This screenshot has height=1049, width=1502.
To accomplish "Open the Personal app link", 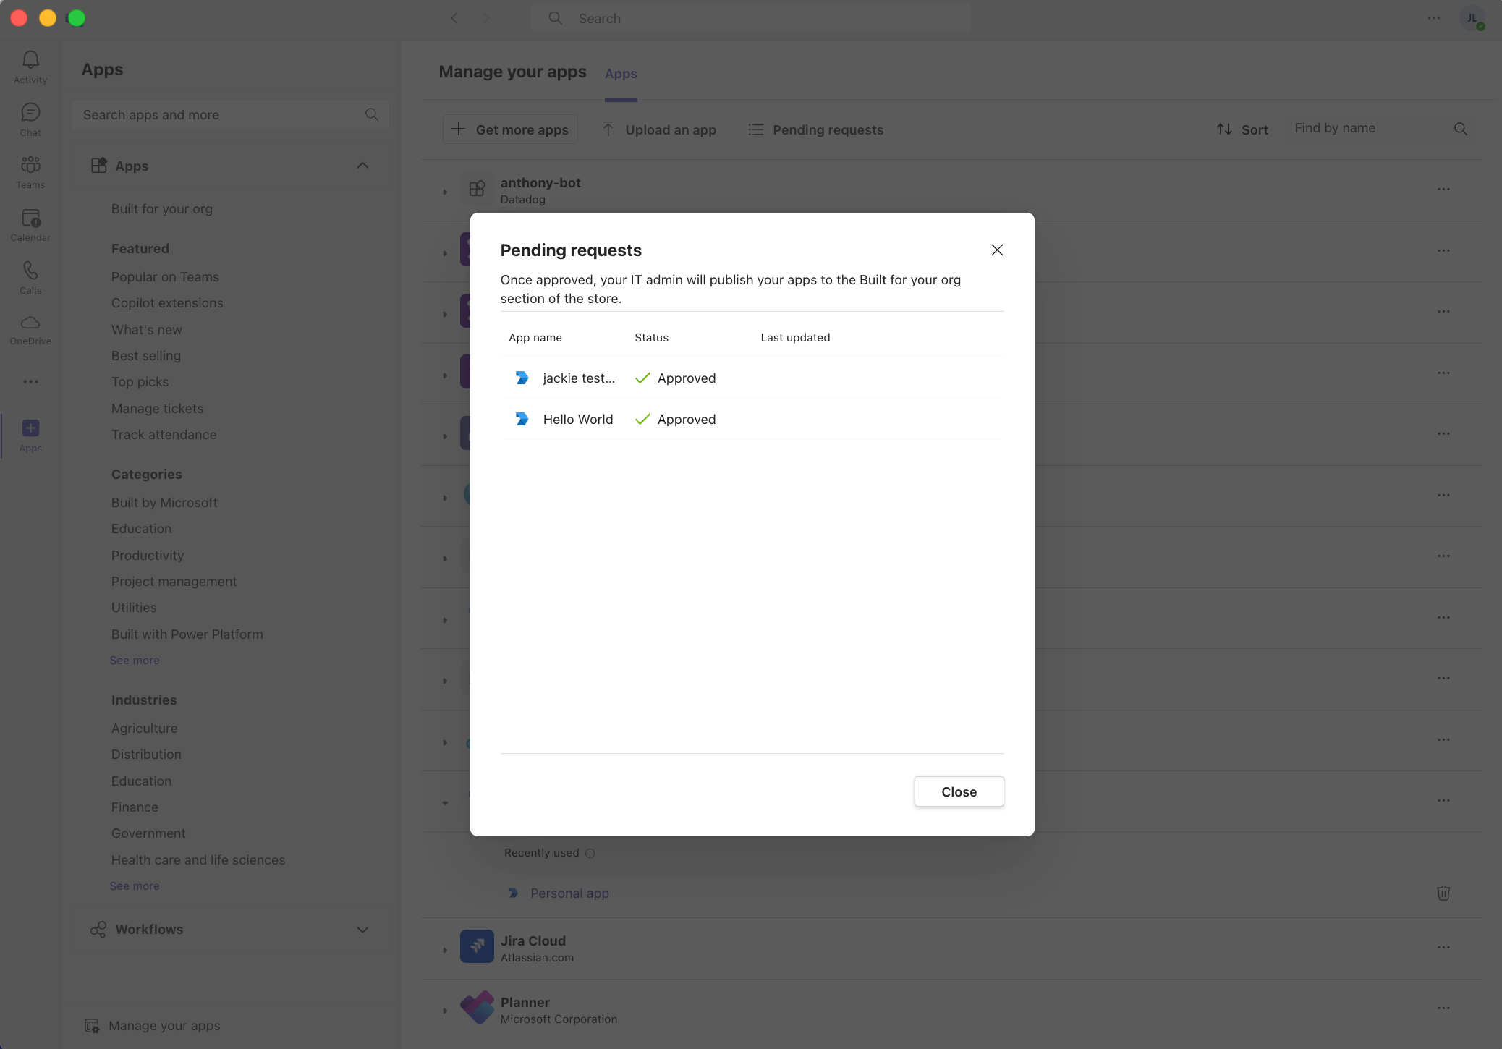I will point(569,893).
